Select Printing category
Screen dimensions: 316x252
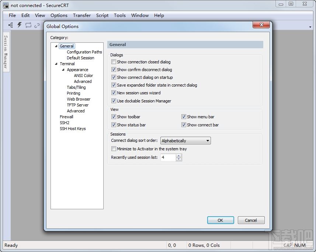point(73,93)
